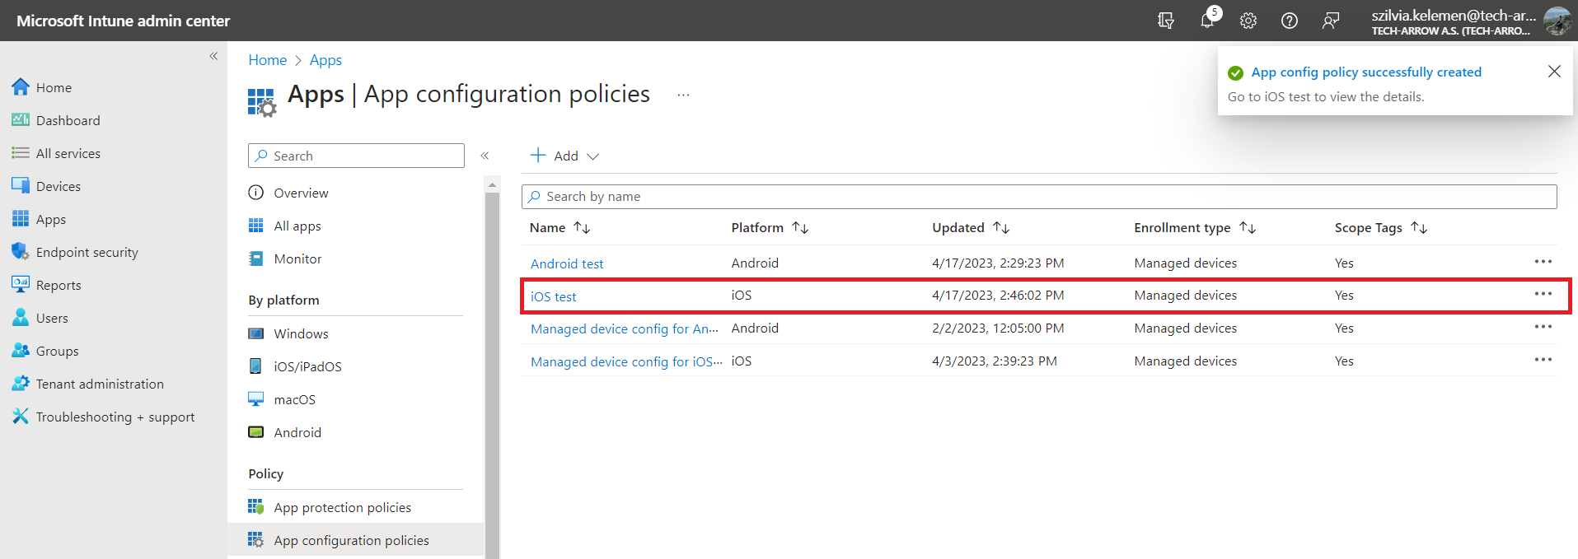Screen dimensions: 1578x559
Task: Open more options for Android test row
Action: 1543,262
